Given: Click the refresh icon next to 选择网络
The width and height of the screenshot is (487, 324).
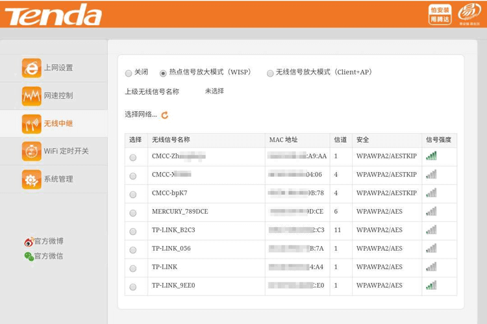Looking at the screenshot, I should click(165, 115).
